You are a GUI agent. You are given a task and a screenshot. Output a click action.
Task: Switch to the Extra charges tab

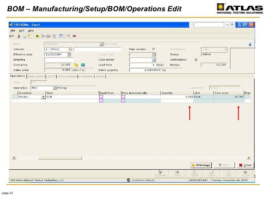[67, 77]
